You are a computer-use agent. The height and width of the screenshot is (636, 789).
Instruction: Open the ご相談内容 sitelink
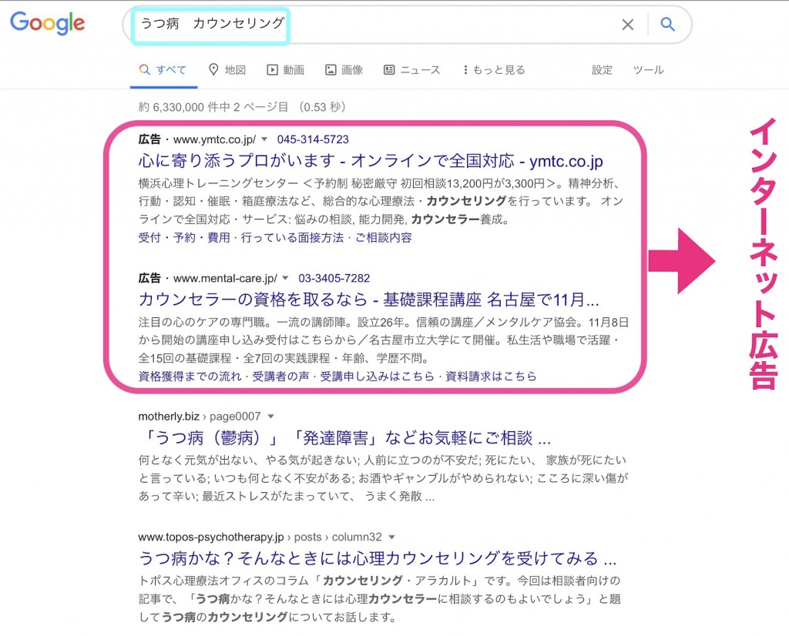pyautogui.click(x=384, y=237)
